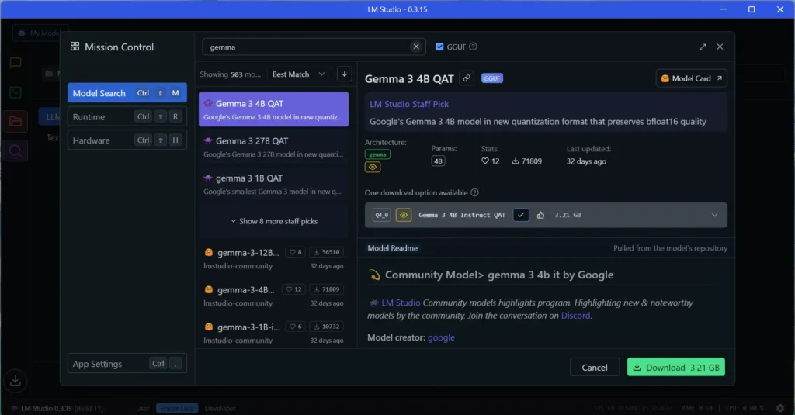Viewport: 795px width, 415px height.
Task: Click the downloads stat icon showing 71809
Action: (516, 161)
